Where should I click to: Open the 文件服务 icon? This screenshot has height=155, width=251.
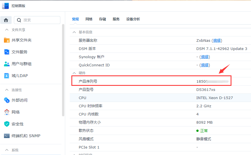coord(7,52)
